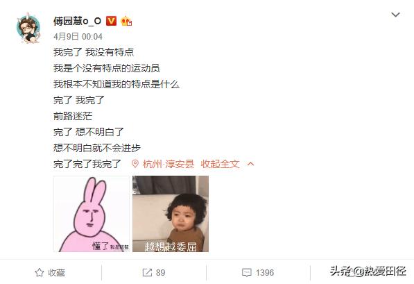Open the 1396 comments count
Screen dimensions: 414x284
pyautogui.click(x=265, y=273)
